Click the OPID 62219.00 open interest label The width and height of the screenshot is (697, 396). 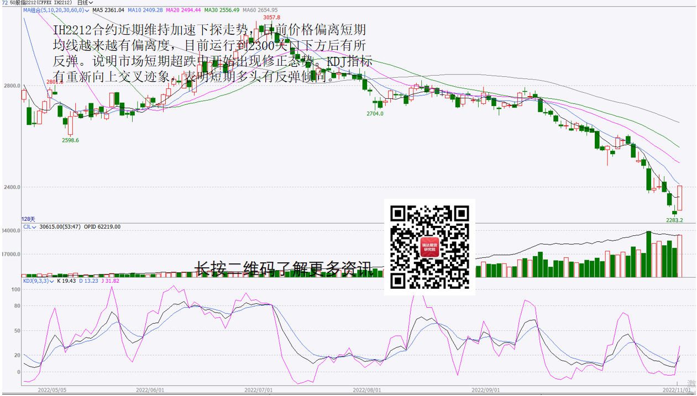pyautogui.click(x=102, y=227)
